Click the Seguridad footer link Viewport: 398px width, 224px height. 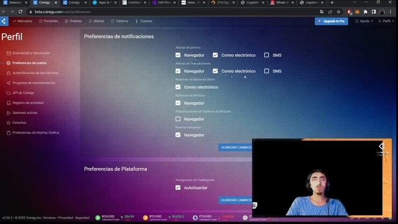pos(82,218)
